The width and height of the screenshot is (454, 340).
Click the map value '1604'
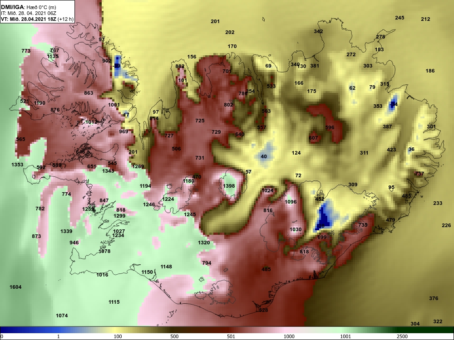point(15,287)
